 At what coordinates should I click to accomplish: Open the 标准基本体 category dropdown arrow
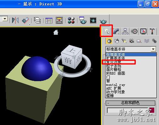pyautogui.click(x=153, y=49)
